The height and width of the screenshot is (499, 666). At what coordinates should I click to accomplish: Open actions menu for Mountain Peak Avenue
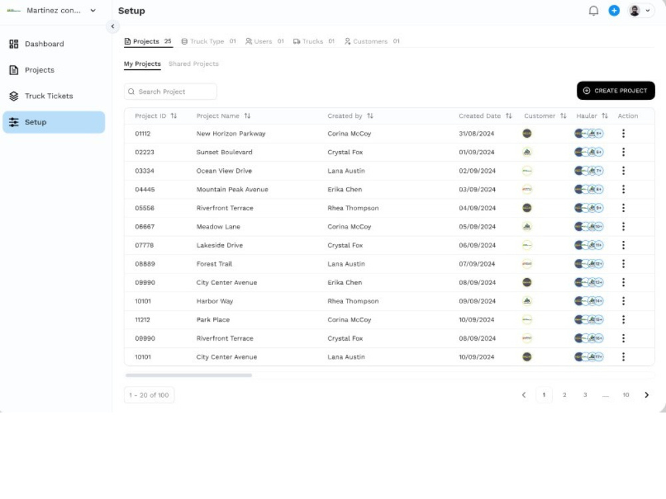pyautogui.click(x=623, y=189)
